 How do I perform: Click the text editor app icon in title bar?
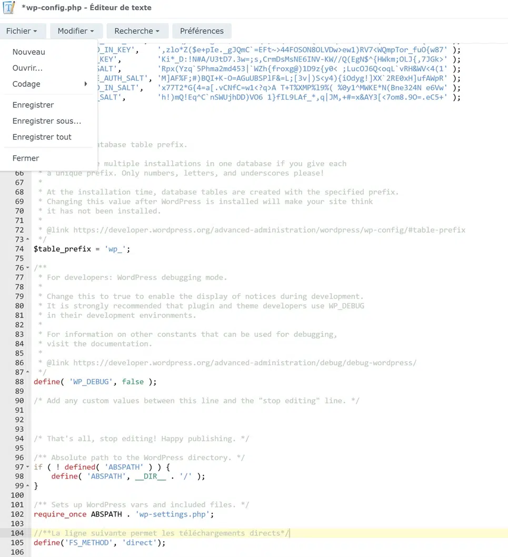click(x=9, y=8)
